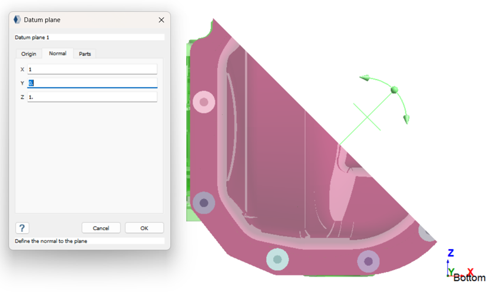Click the lower-right green rotation arrowhead

click(405, 119)
